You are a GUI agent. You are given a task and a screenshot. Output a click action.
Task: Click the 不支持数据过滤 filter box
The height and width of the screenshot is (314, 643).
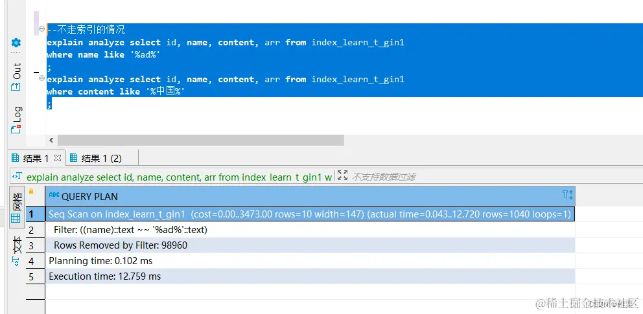coord(384,177)
